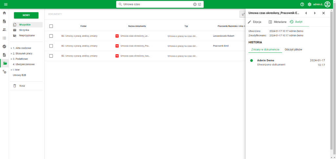
Task: Go to previous document arrow
Action: pos(306,13)
